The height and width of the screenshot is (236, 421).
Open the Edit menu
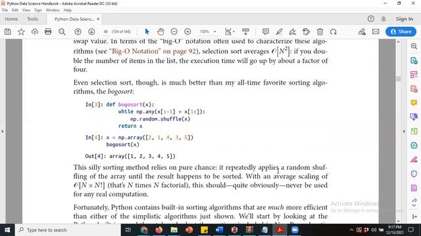(14, 10)
